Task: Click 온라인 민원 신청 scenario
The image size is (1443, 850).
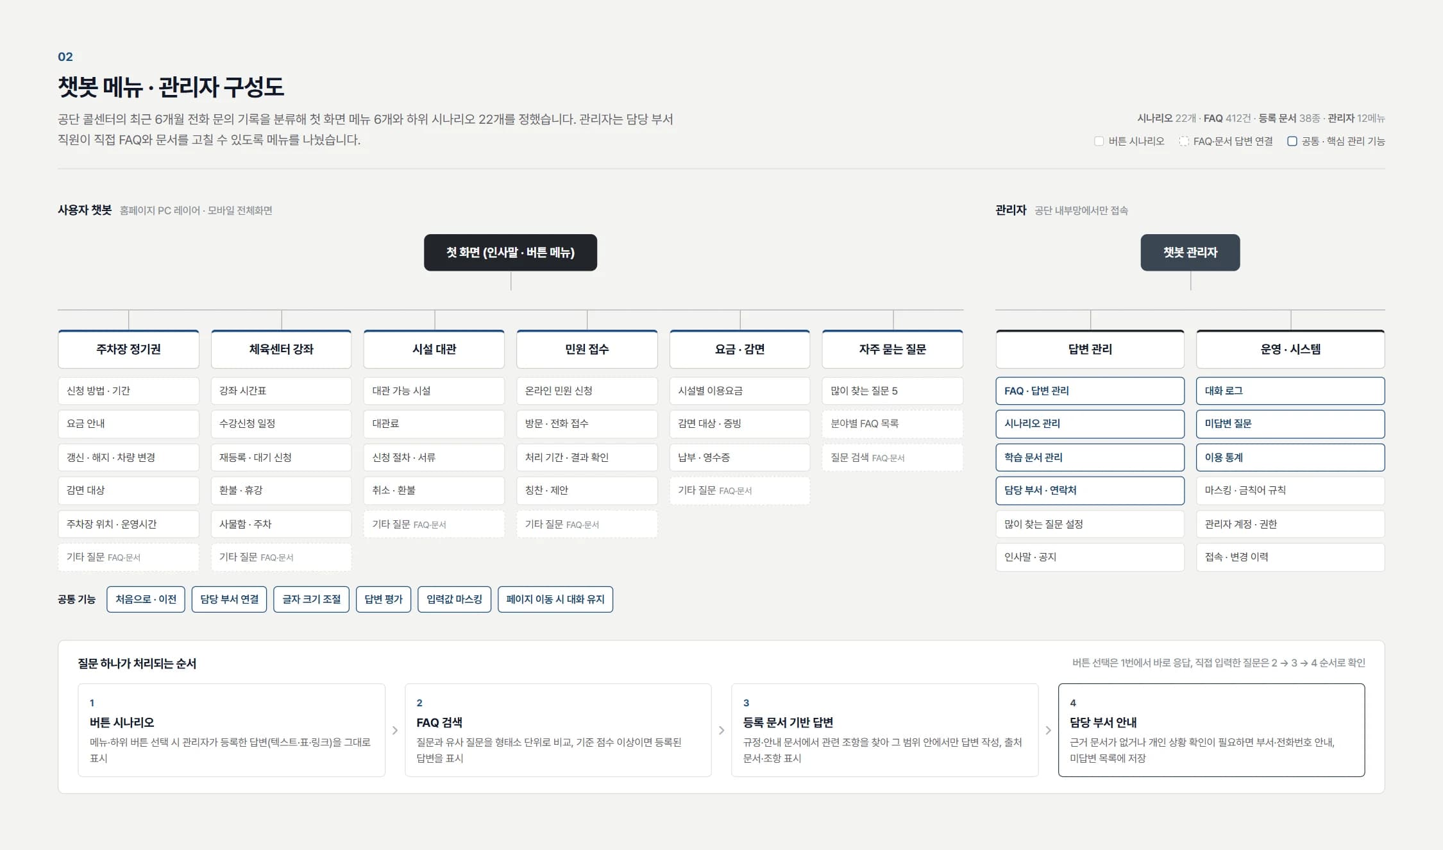Action: pos(587,391)
